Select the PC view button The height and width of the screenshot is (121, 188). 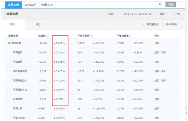[160, 5]
